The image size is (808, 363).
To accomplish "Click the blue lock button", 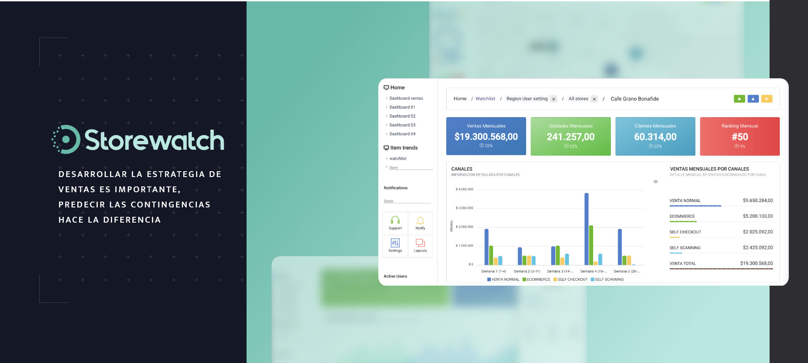I will (x=753, y=99).
